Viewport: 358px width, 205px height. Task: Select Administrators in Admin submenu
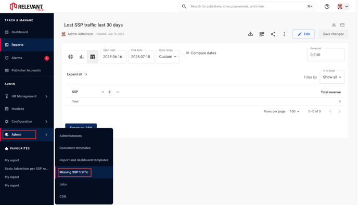point(71,136)
